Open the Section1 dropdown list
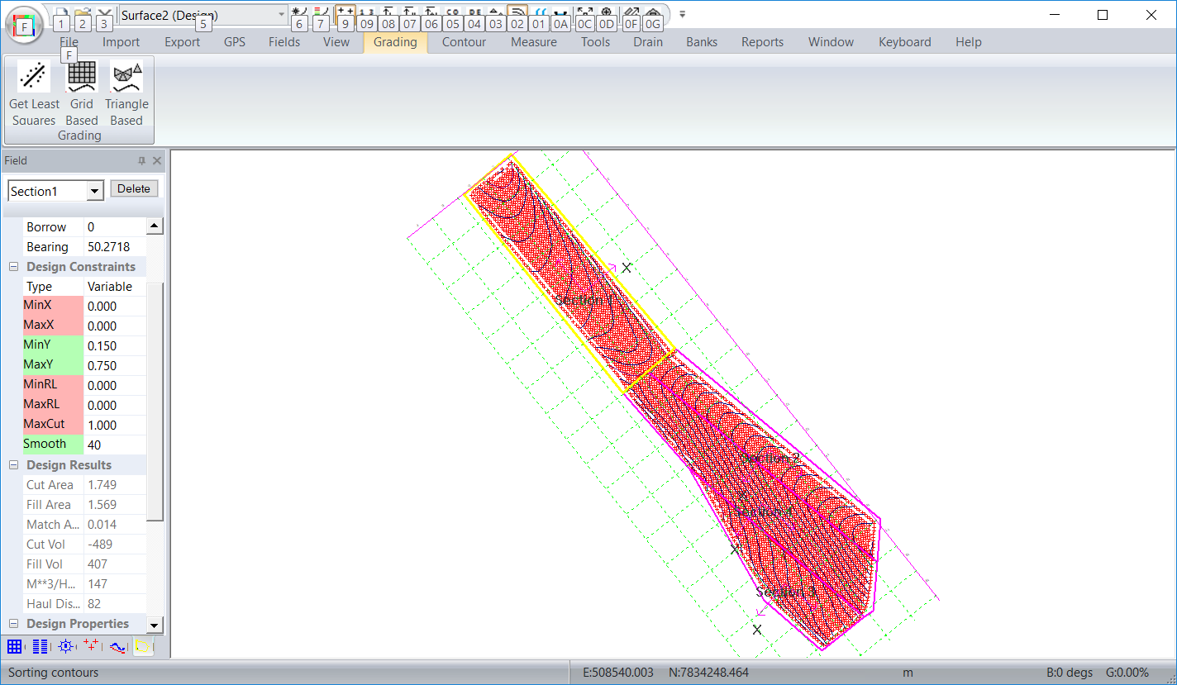1177x685 pixels. coord(95,192)
